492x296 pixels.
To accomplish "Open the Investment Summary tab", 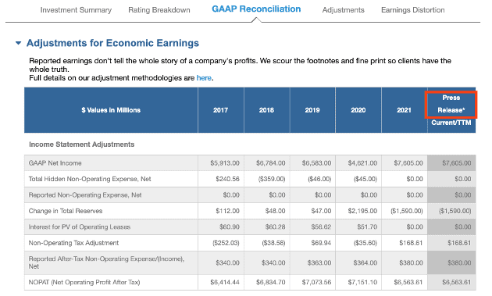I will (76, 10).
